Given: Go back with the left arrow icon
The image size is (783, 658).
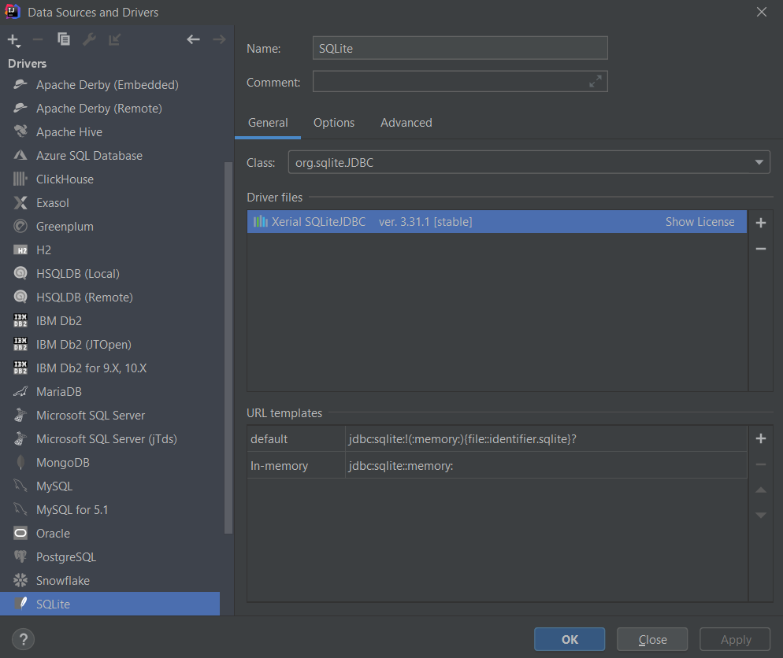Looking at the screenshot, I should click(193, 39).
